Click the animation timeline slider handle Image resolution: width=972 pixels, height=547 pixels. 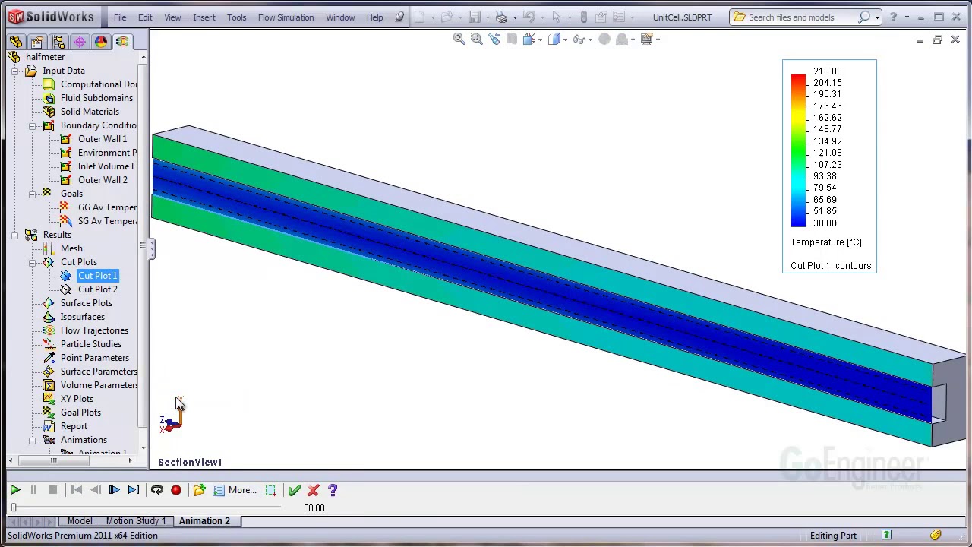point(13,507)
